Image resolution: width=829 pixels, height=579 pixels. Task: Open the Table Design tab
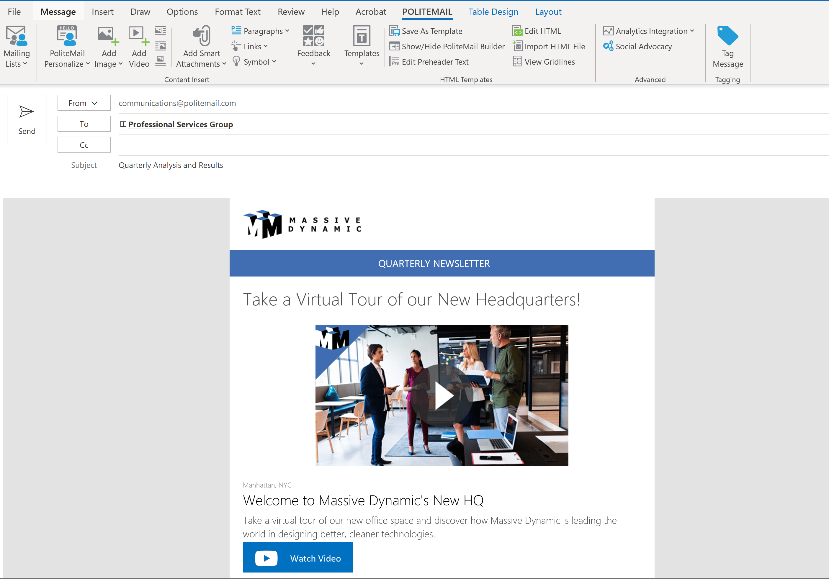(x=493, y=12)
